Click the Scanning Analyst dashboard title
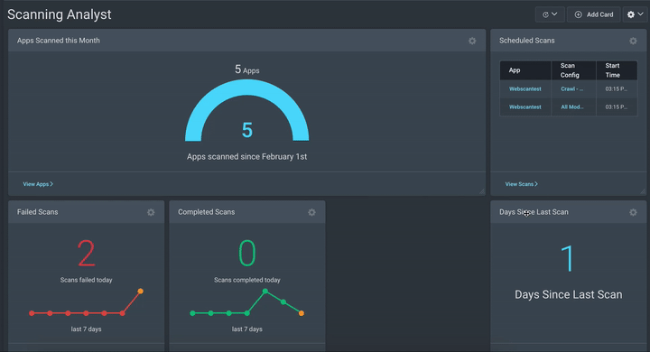This screenshot has height=352, width=650. (60, 14)
